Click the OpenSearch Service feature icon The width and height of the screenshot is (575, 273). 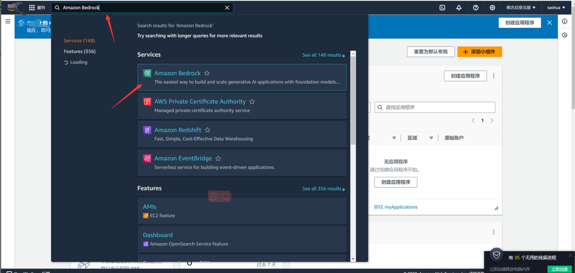click(x=146, y=244)
